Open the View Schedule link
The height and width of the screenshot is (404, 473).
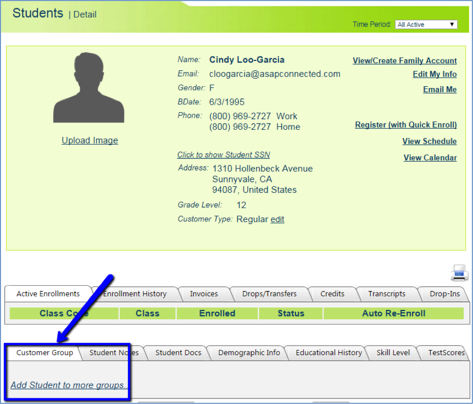pos(429,141)
